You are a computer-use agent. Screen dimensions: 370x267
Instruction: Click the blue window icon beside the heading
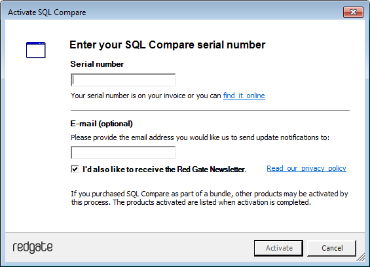point(35,50)
